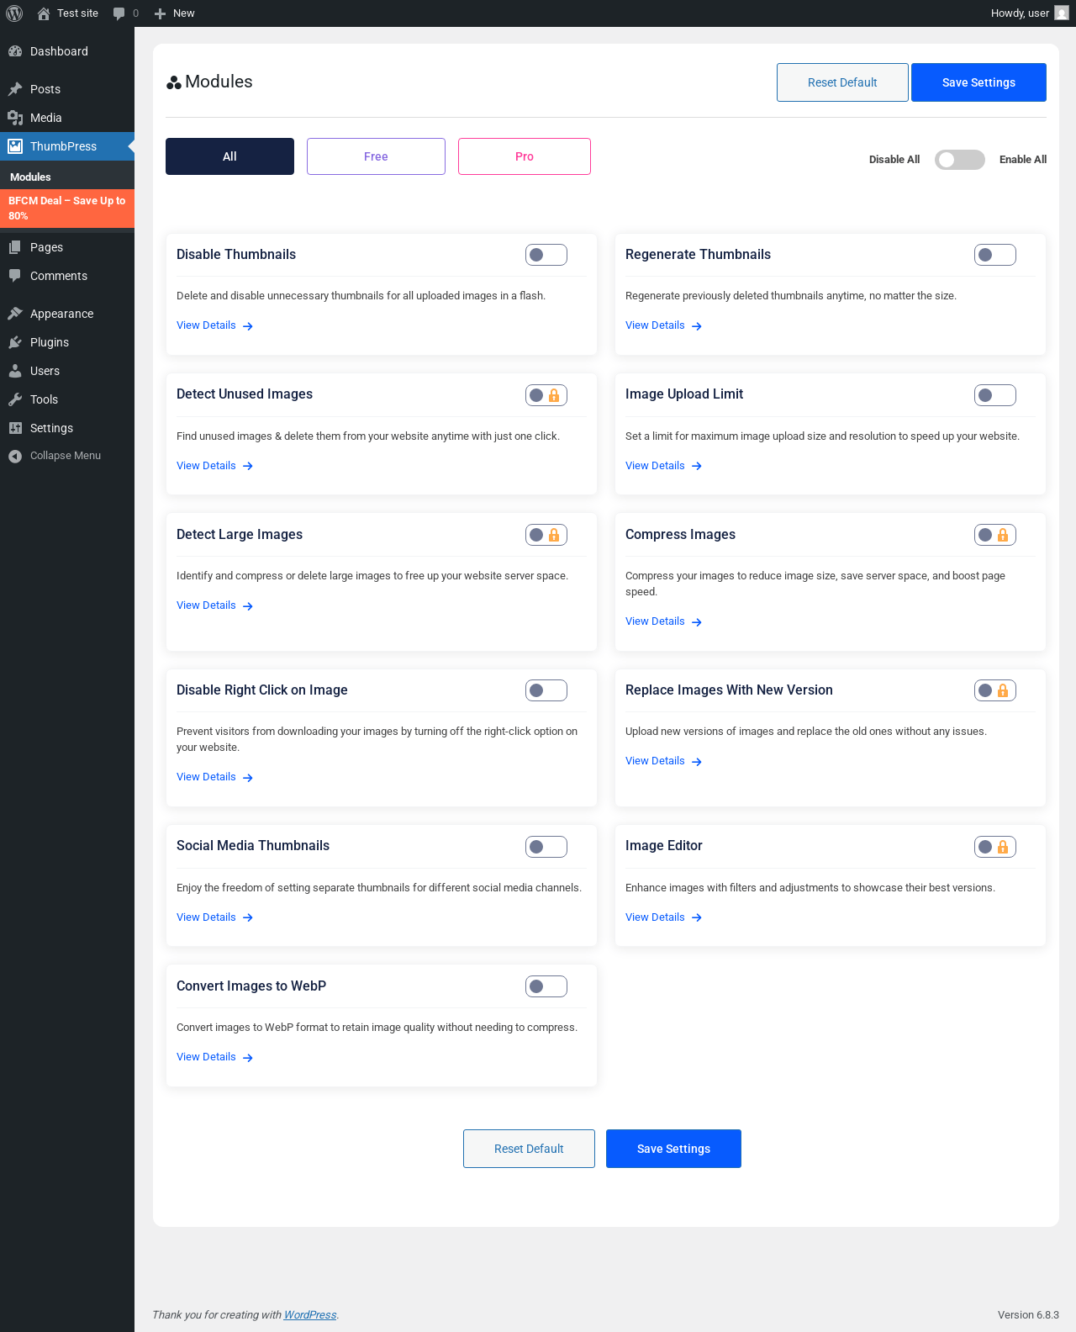Toggle the locked Detect Unused Images switch
1076x1332 pixels.
[x=546, y=395]
